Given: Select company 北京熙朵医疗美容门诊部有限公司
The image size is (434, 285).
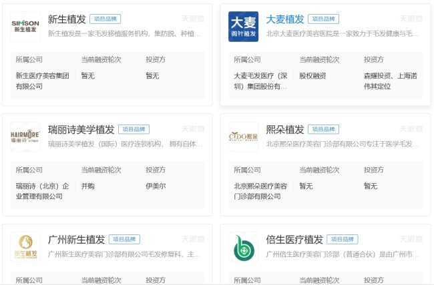Looking at the screenshot, I should click(x=260, y=191).
